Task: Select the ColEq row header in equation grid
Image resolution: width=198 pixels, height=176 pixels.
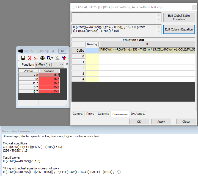Action: (78, 51)
